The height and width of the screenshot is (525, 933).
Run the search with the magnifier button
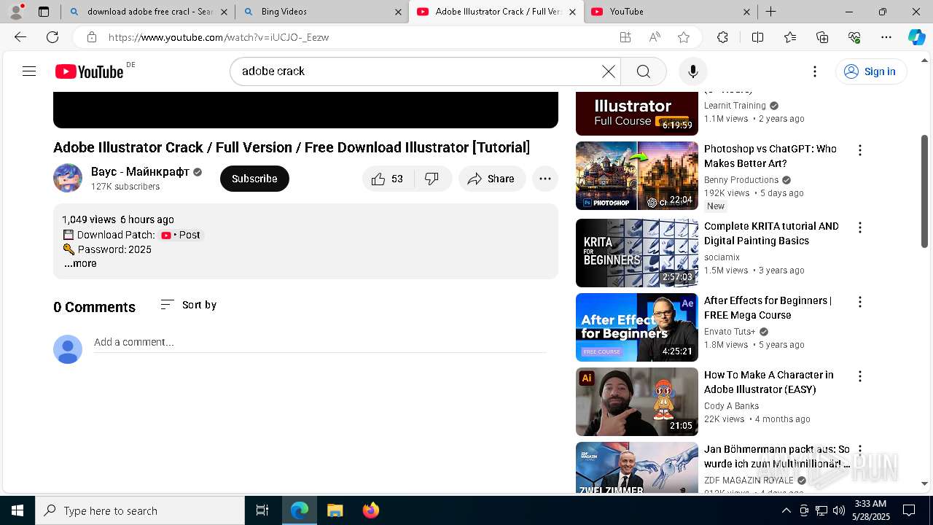[x=643, y=71]
